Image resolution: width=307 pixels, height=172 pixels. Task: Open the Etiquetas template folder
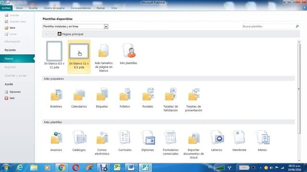point(102,97)
